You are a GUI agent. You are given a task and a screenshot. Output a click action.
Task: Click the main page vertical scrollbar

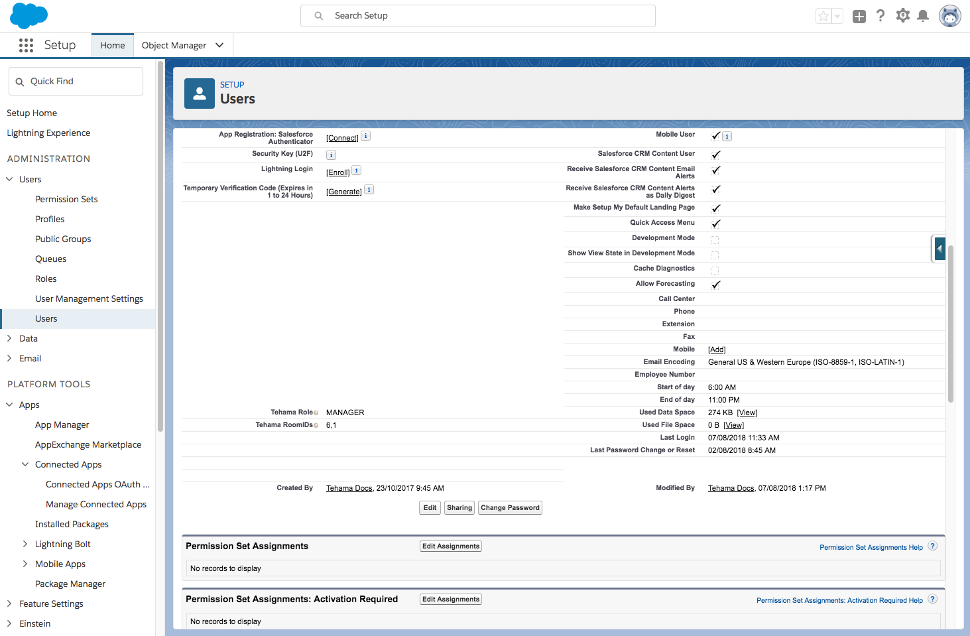pyautogui.click(x=951, y=324)
